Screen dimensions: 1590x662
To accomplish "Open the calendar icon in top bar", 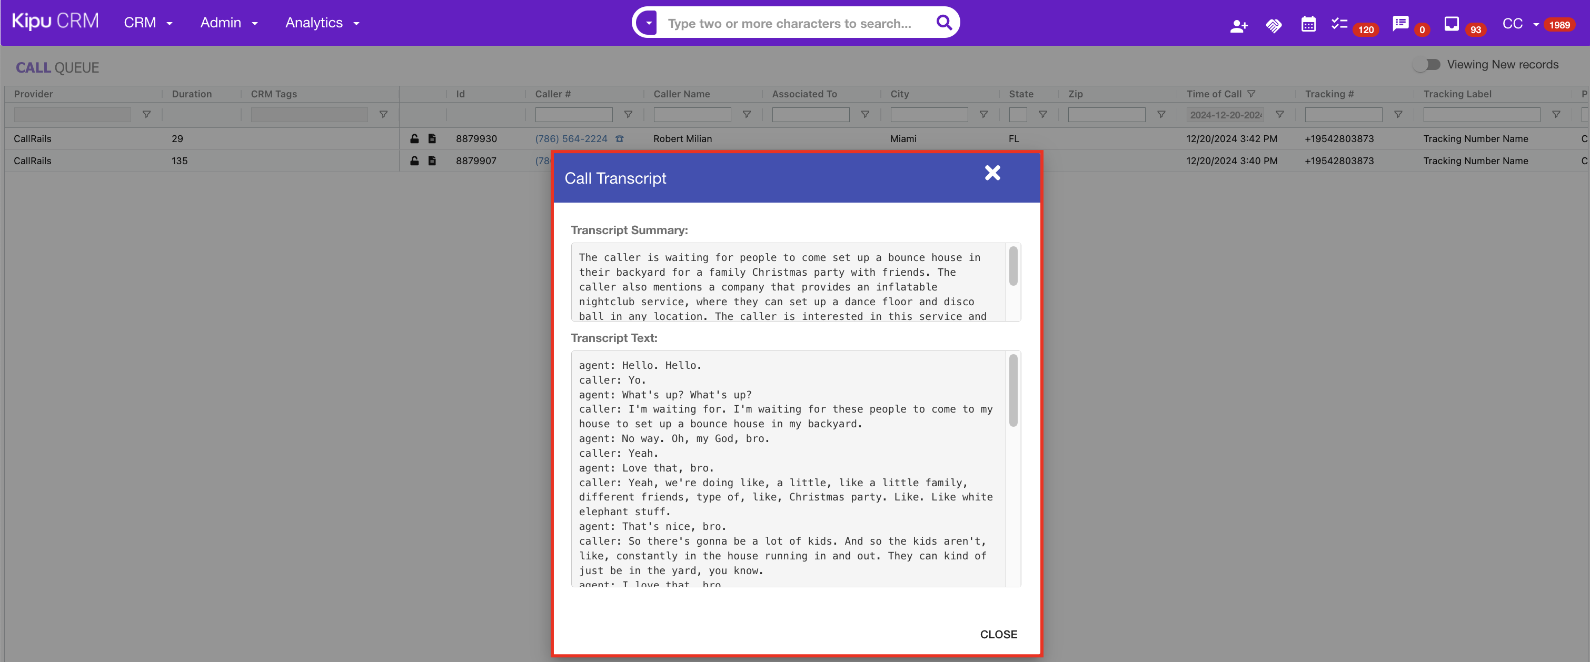I will [1308, 24].
